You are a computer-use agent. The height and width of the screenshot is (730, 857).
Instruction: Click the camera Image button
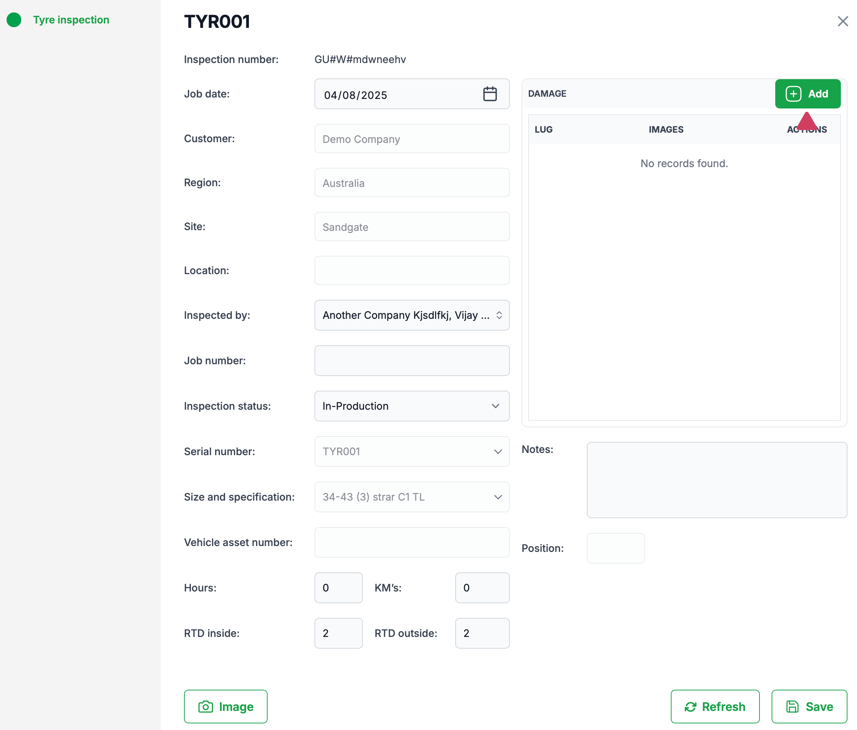point(225,707)
